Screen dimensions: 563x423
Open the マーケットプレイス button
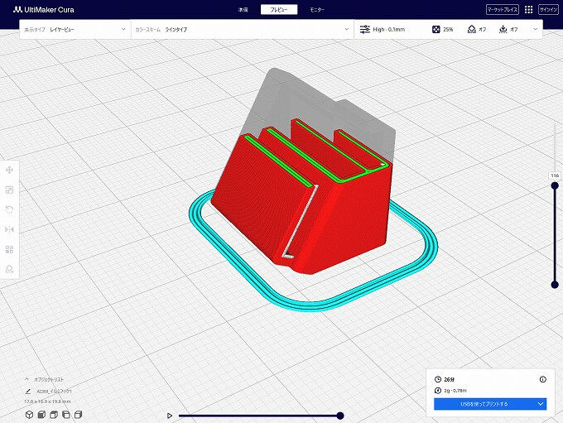pyautogui.click(x=502, y=9)
